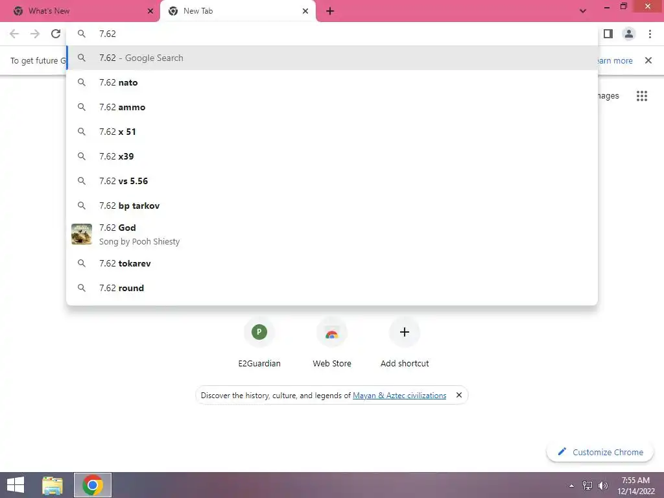Open the Windows Start menu
Screen dimensions: 664x498
16,485
